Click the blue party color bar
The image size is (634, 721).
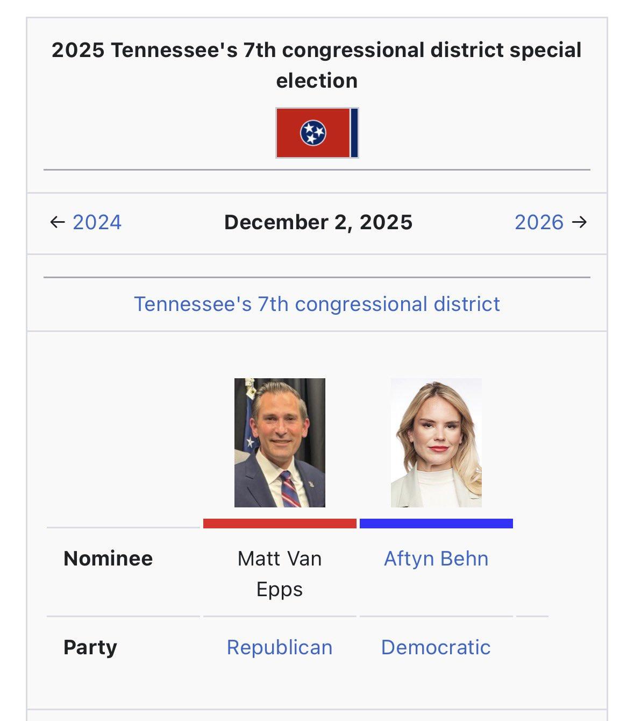(436, 524)
